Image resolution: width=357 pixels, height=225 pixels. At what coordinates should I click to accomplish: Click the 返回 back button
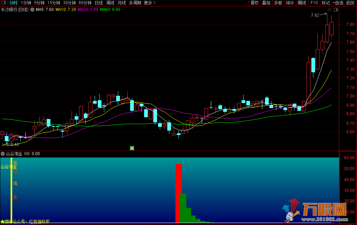(350, 3)
